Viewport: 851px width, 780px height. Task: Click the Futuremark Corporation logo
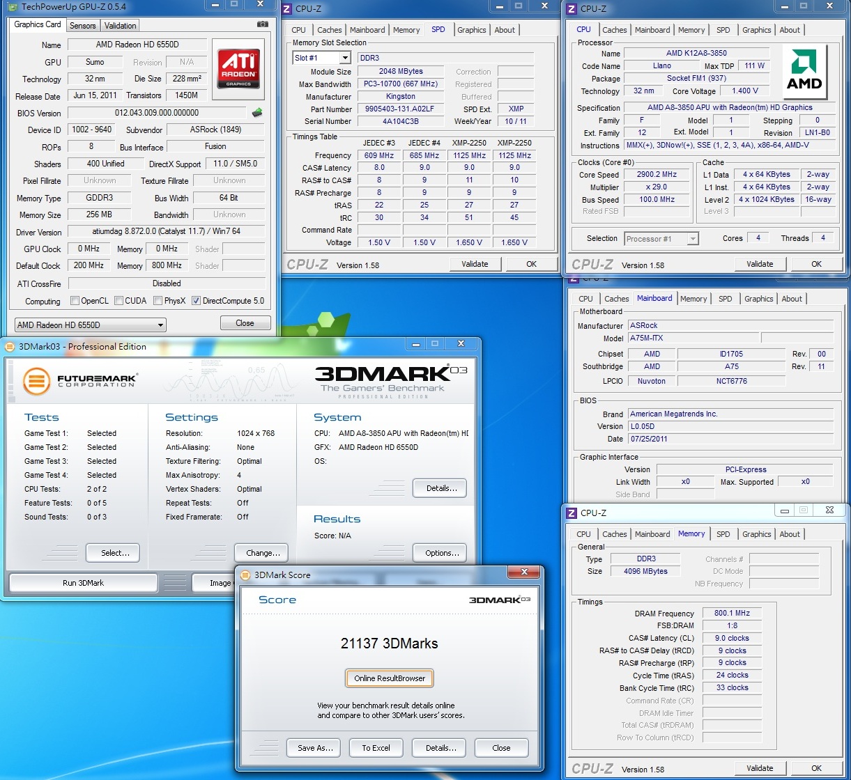coord(80,380)
